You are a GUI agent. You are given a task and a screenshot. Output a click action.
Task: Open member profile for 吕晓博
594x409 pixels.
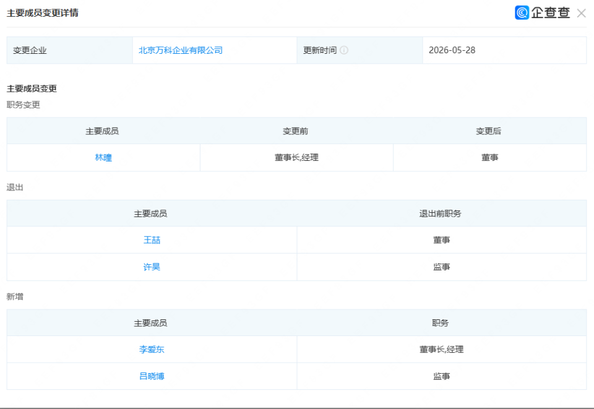[x=152, y=376]
